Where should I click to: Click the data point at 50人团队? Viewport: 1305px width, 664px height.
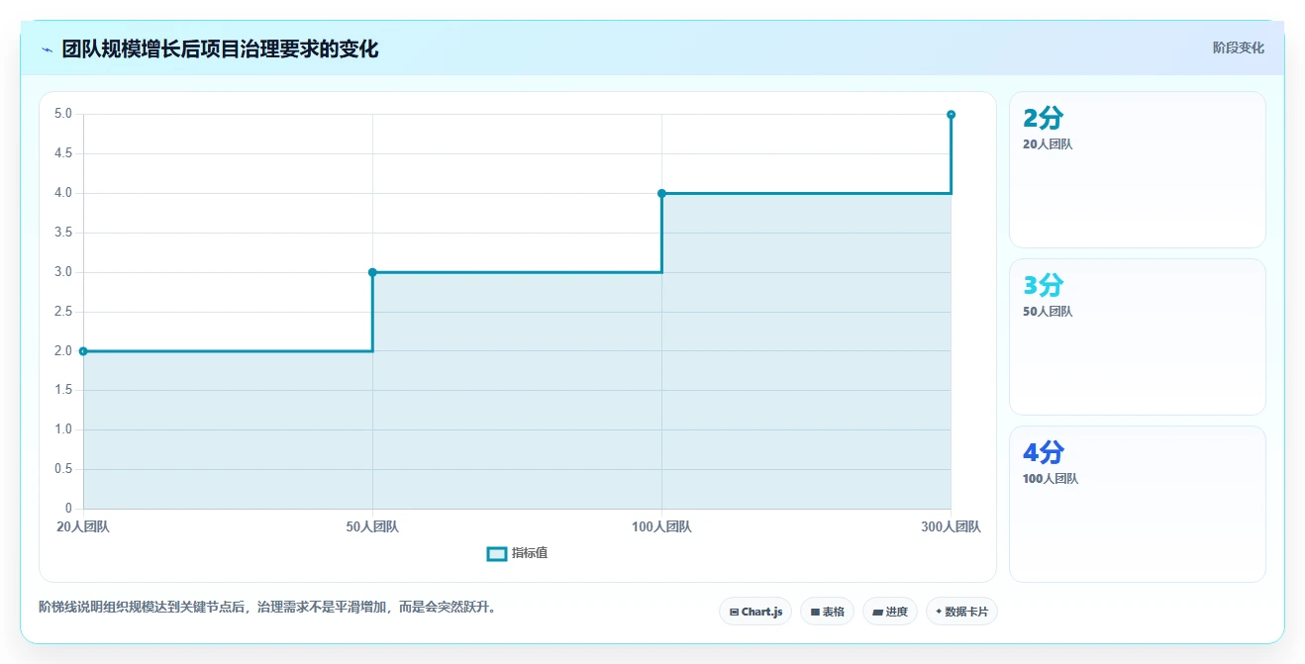[x=372, y=272]
